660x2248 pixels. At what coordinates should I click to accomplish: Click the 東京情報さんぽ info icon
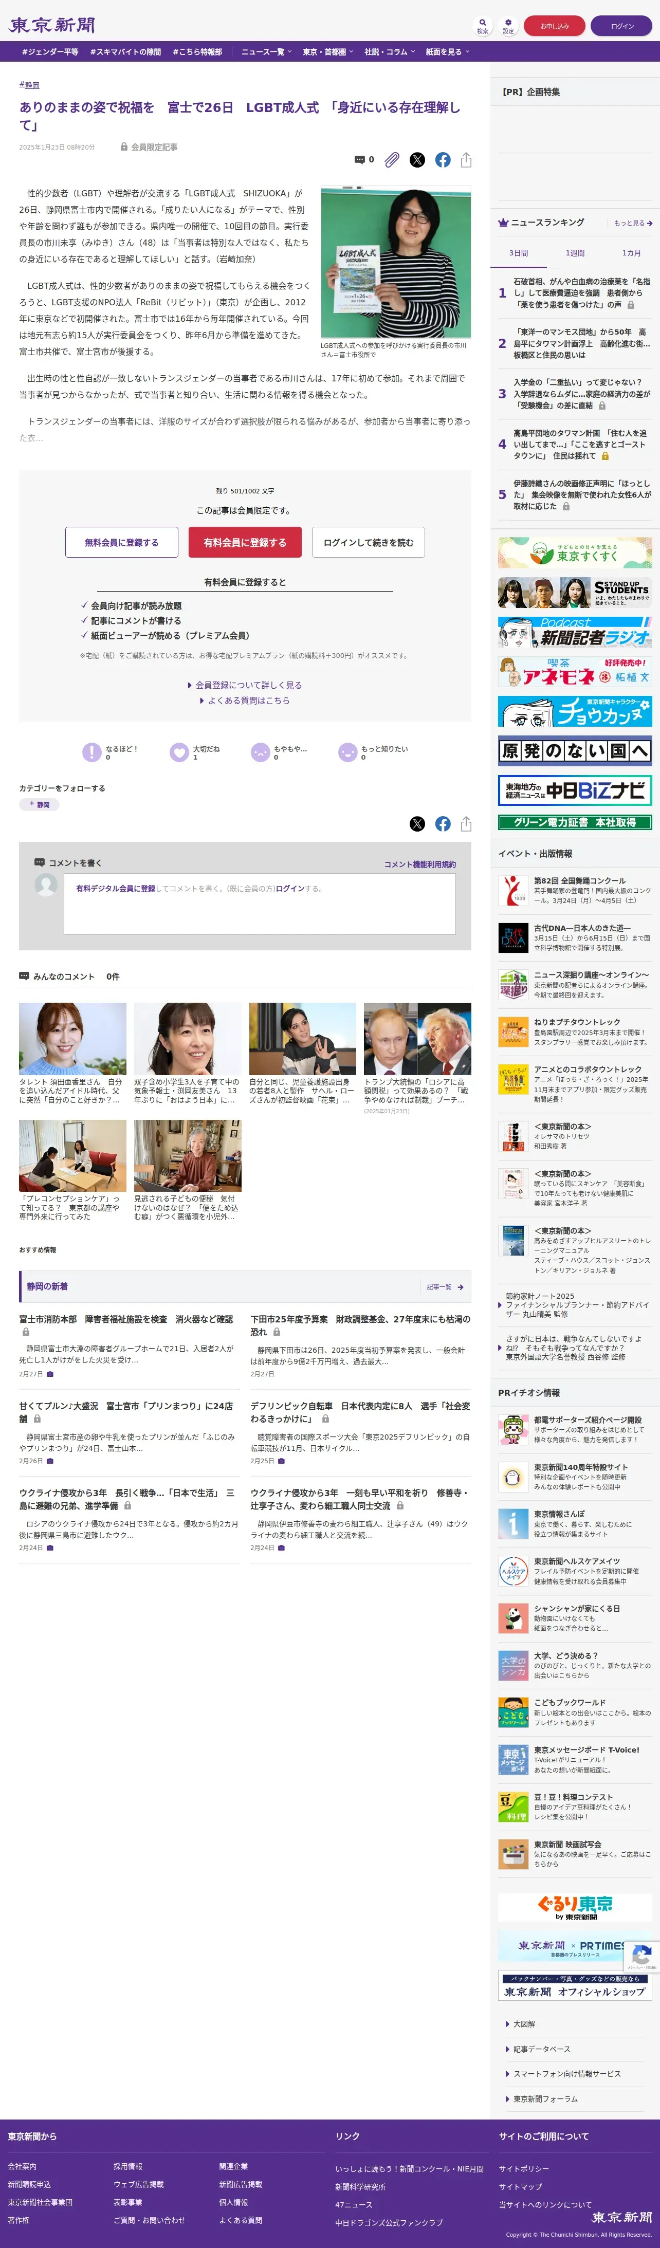point(514,1524)
